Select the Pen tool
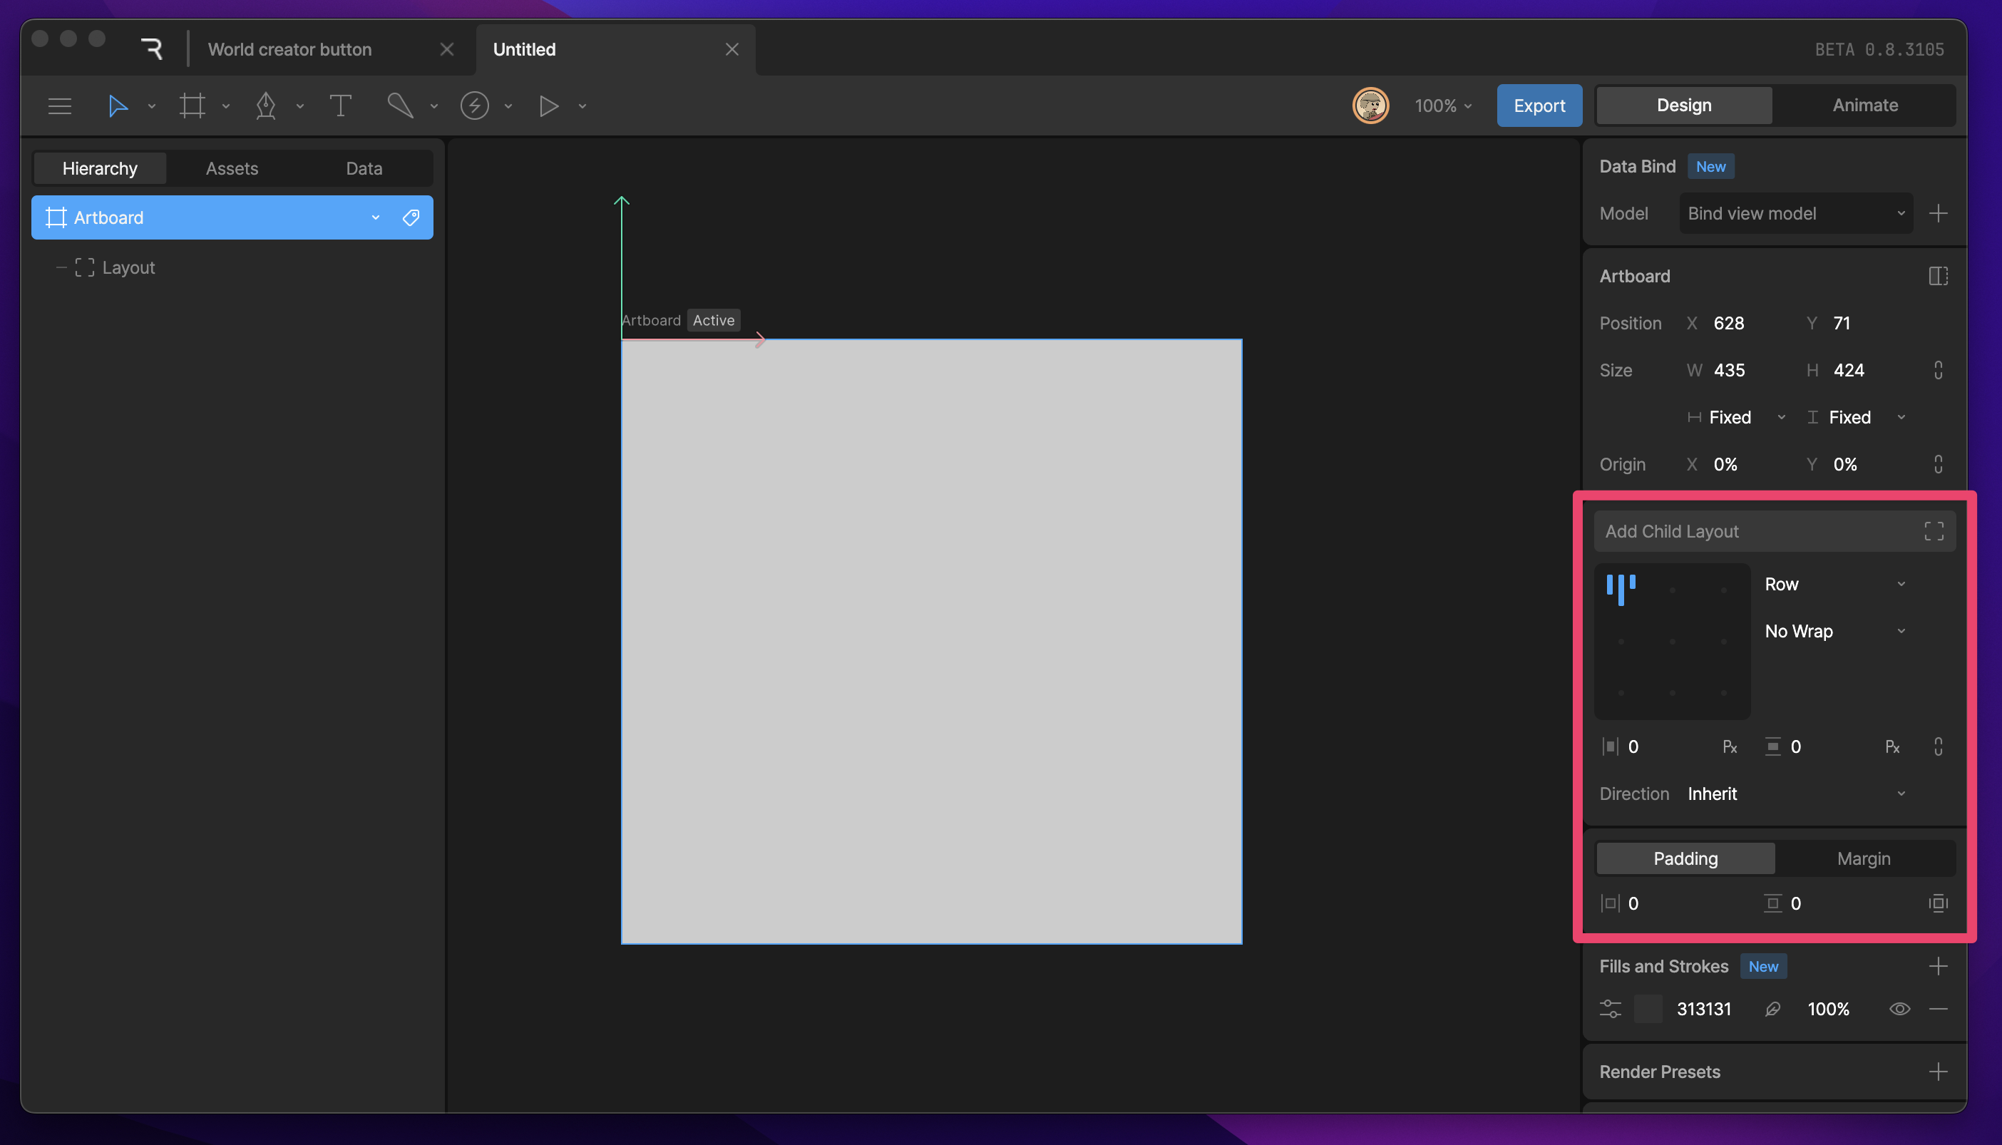Image resolution: width=2002 pixels, height=1145 pixels. (x=267, y=106)
